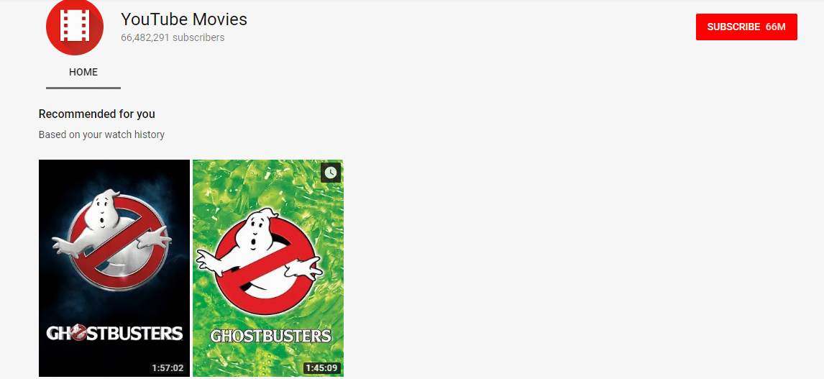The height and width of the screenshot is (379, 824).
Task: Click the Based on your watch history text
Action: pyautogui.click(x=101, y=134)
